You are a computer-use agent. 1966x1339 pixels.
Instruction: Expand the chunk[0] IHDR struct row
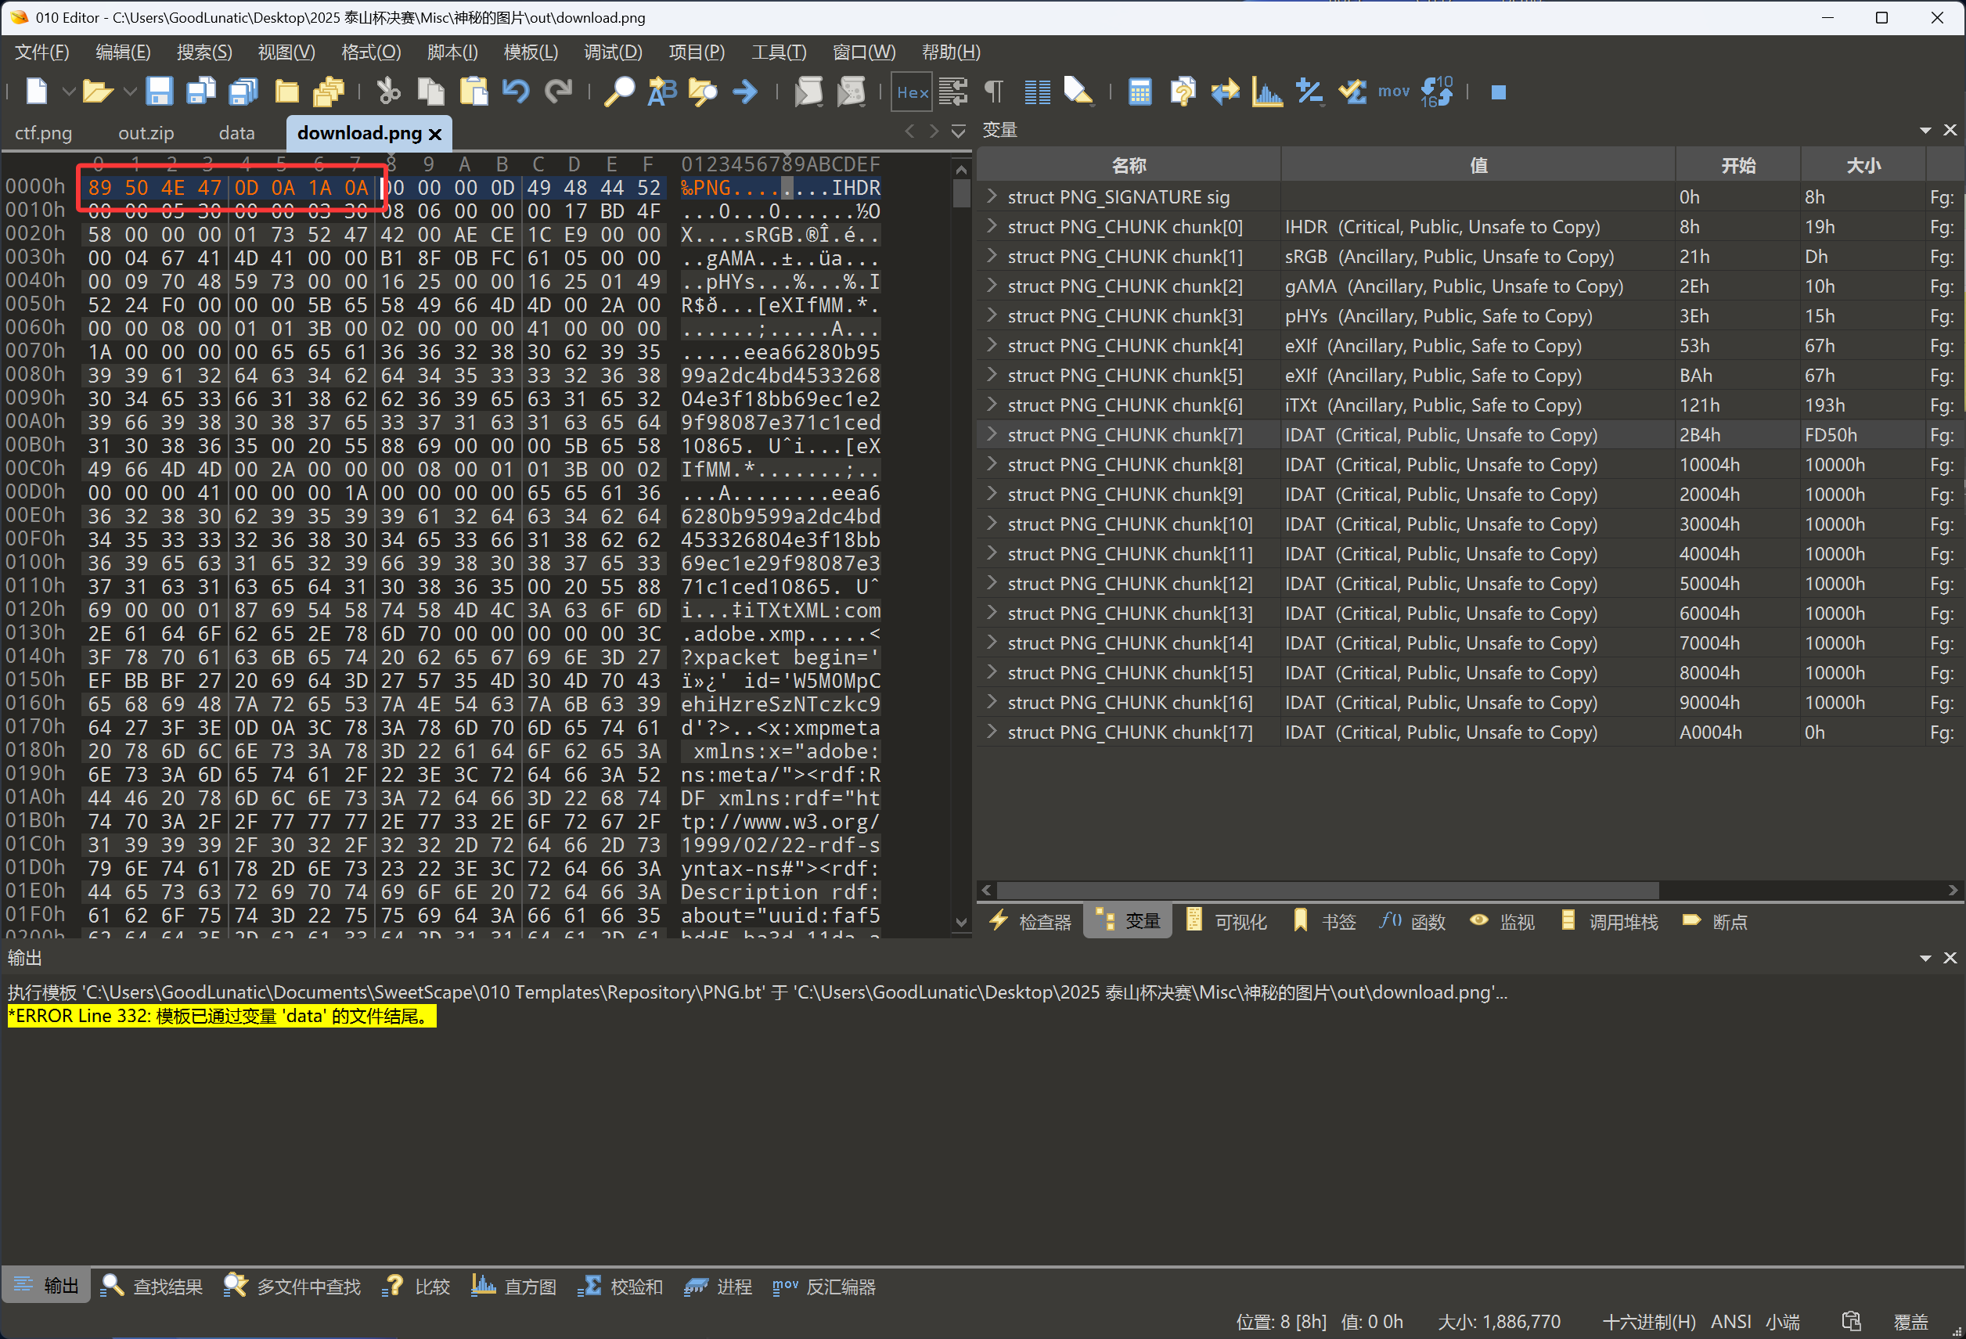pos(992,226)
